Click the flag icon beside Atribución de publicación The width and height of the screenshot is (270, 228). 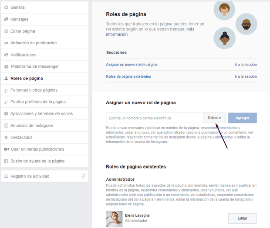tap(6, 43)
